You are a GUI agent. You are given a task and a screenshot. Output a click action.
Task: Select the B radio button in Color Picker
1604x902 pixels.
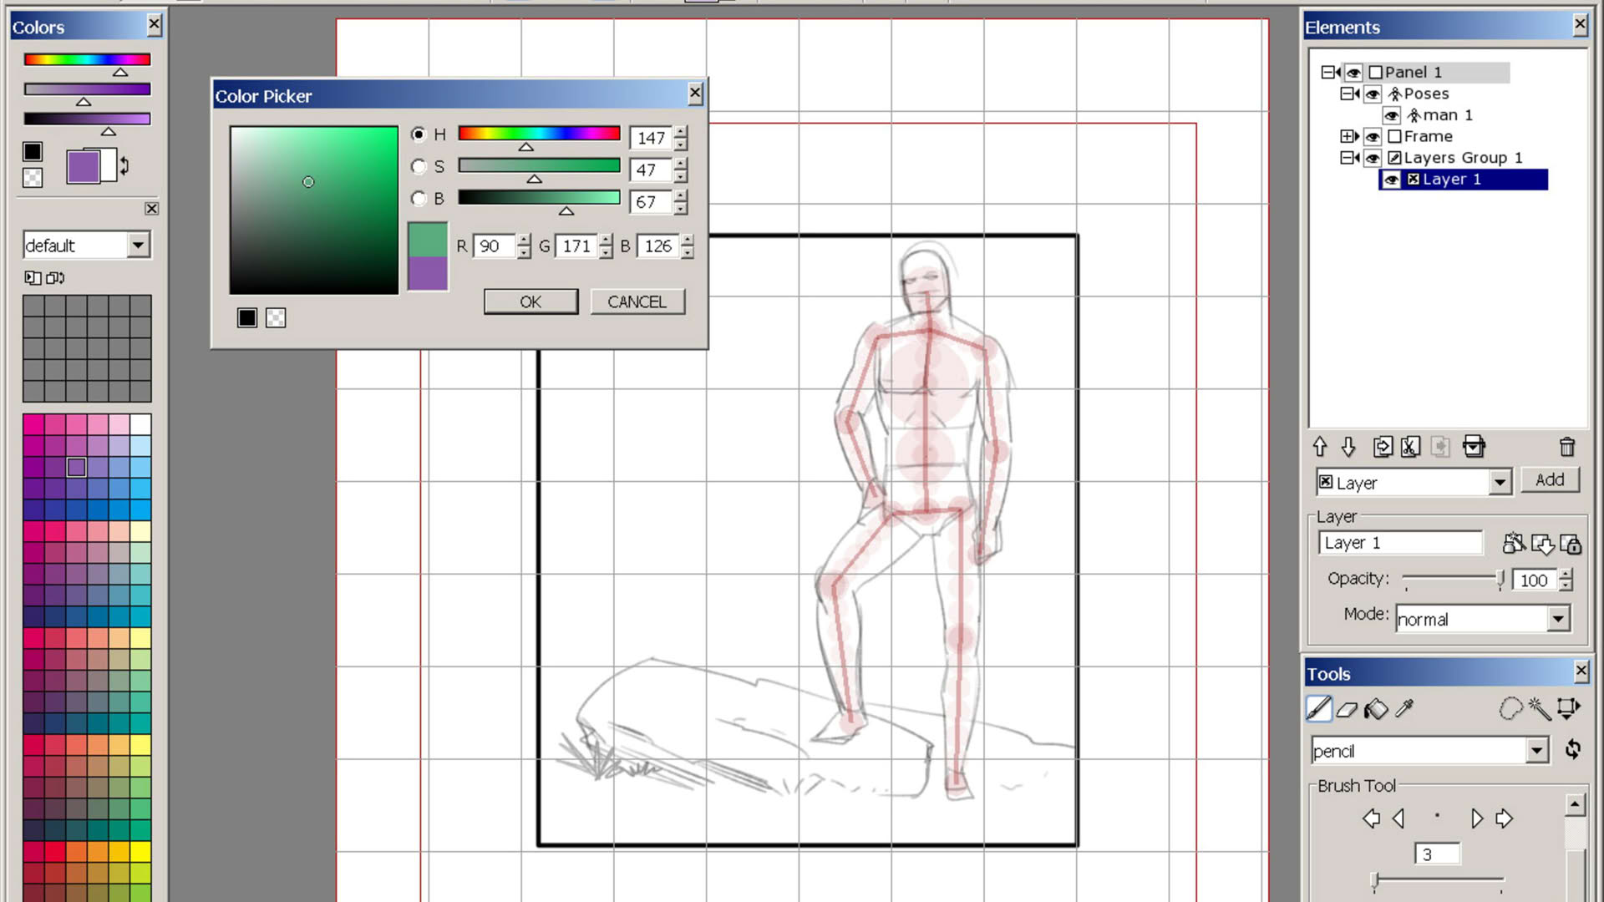(x=419, y=198)
